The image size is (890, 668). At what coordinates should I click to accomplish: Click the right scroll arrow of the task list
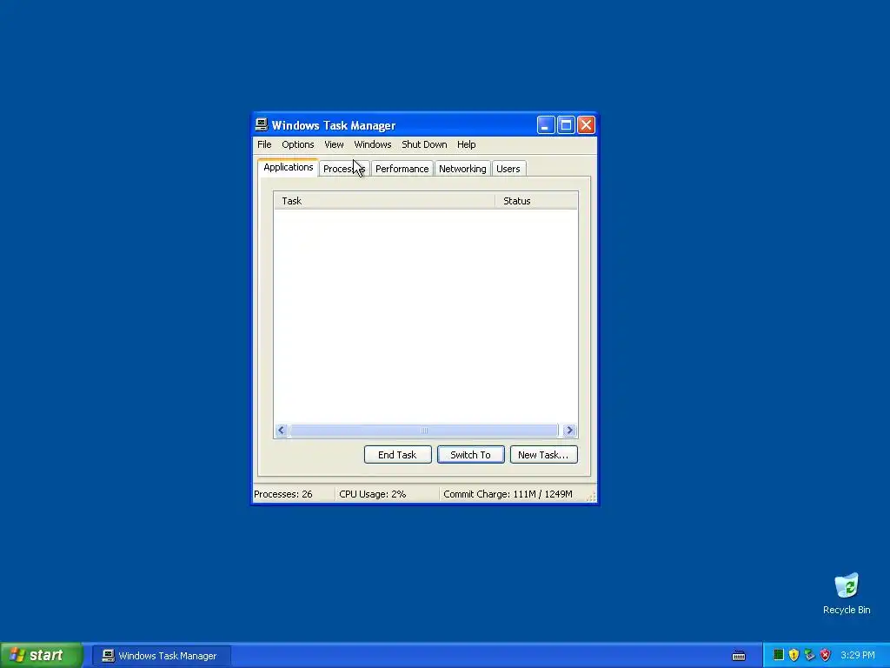[570, 430]
